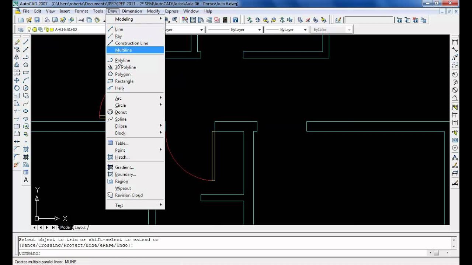The image size is (472, 265).
Task: Select the Spline tool on left toolbar
Action: 26,103
